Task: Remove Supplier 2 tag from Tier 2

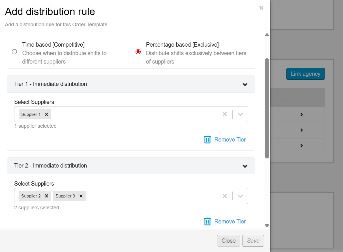Action: pyautogui.click(x=46, y=196)
